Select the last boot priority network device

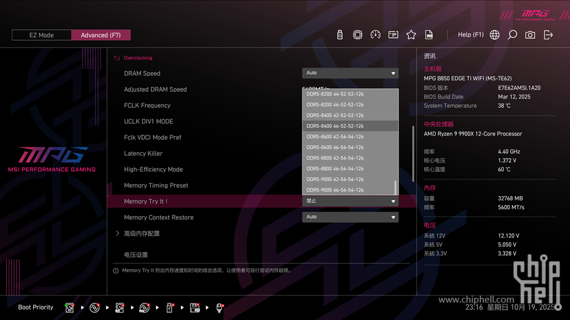[220, 308]
